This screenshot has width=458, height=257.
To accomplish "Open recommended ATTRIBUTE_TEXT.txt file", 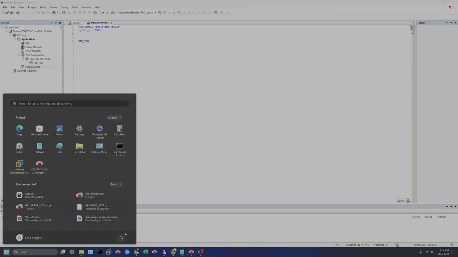I will [93, 207].
